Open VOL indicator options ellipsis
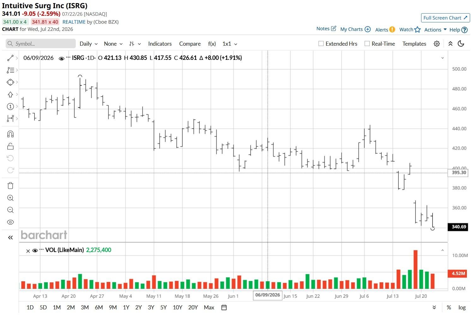This screenshot has height=316, width=471. 42,250
